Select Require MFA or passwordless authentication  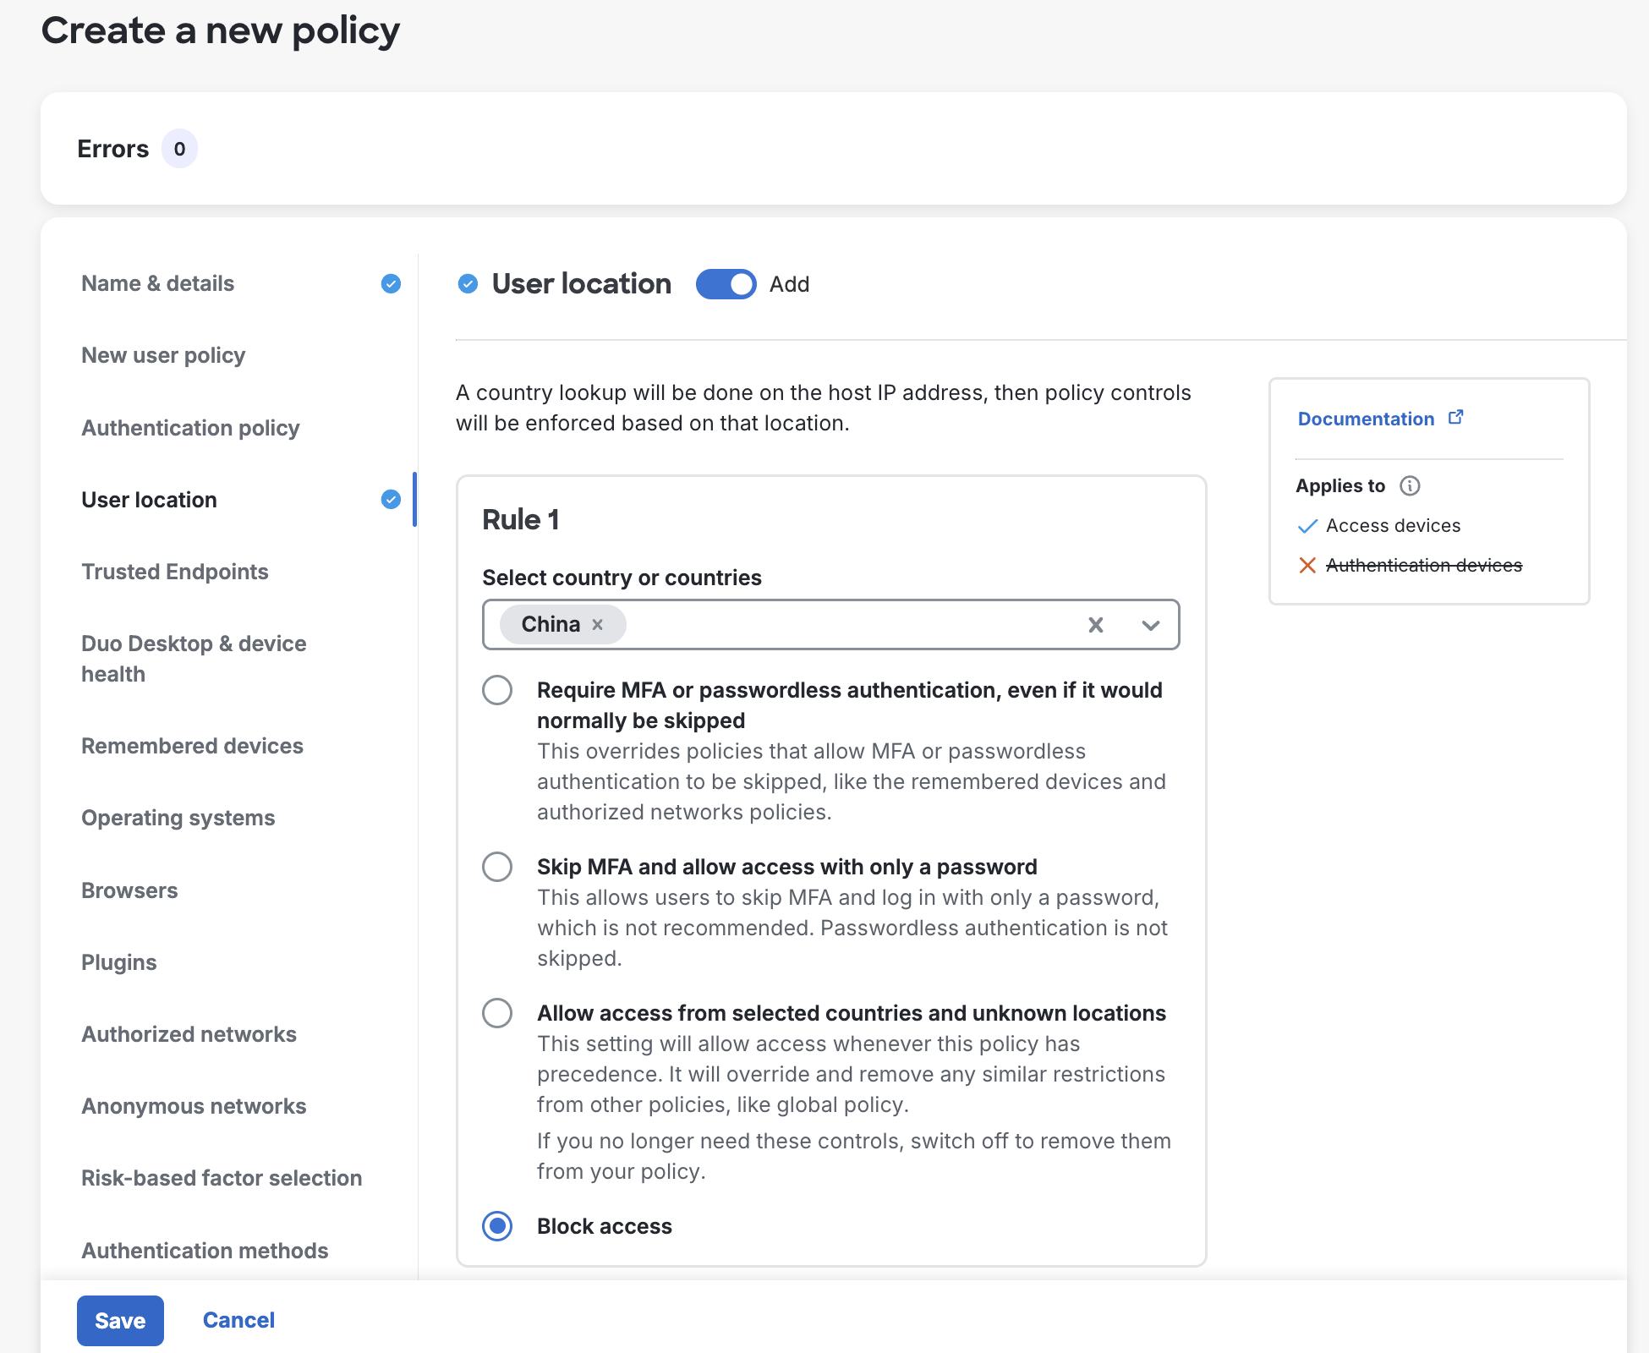[497, 690]
